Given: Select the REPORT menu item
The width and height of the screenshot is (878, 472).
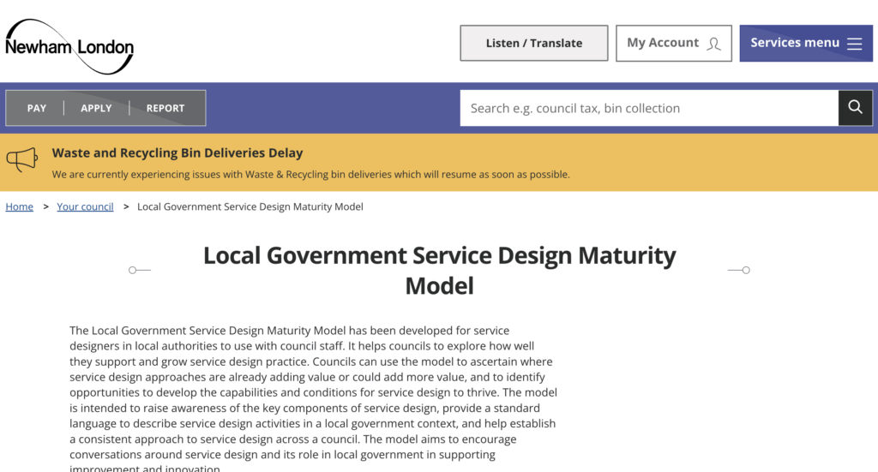Looking at the screenshot, I should pyautogui.click(x=165, y=108).
